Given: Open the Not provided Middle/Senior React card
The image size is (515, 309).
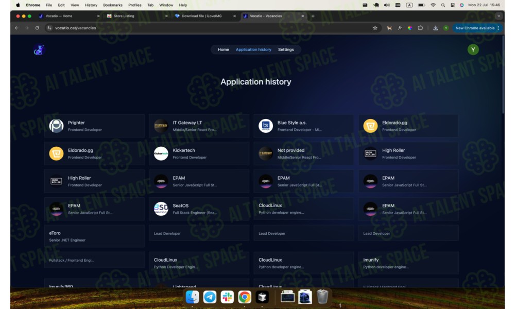Looking at the screenshot, I should pos(304,153).
